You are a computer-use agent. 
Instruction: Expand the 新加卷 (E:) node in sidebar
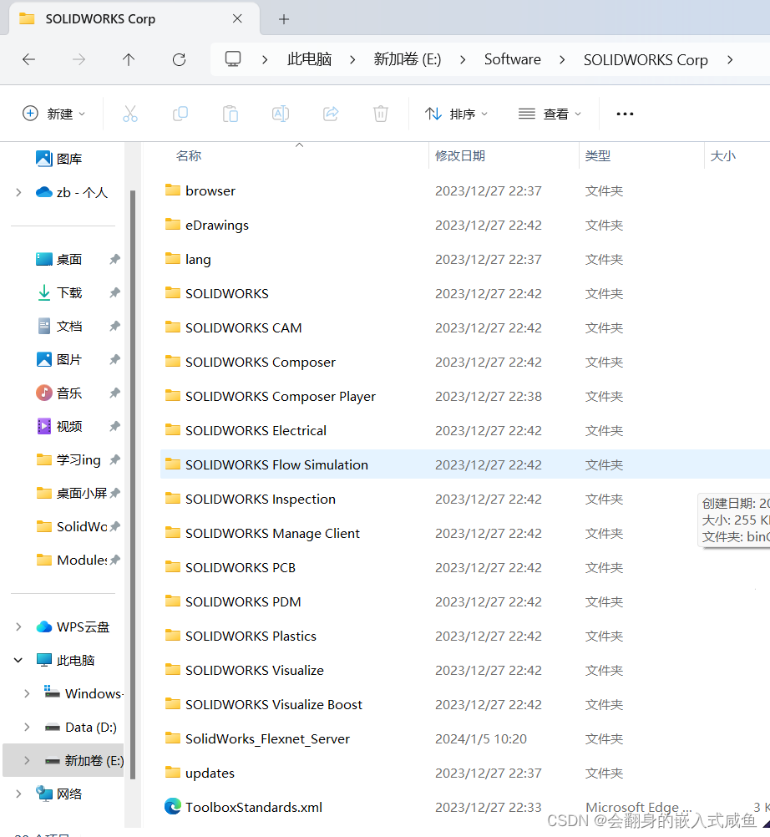[x=28, y=761]
